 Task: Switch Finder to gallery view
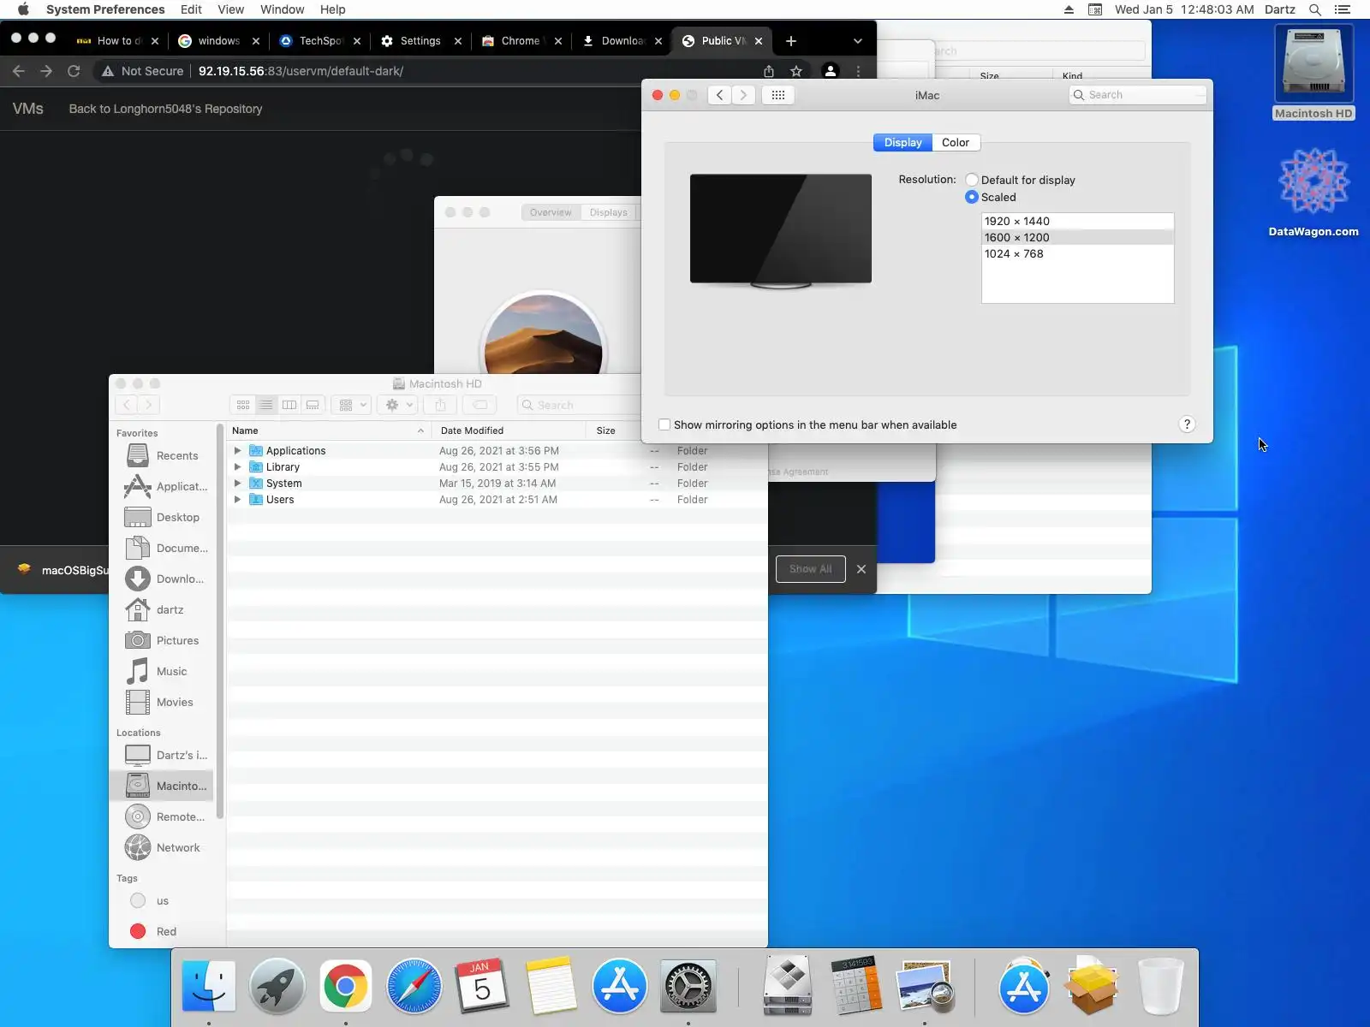313,405
